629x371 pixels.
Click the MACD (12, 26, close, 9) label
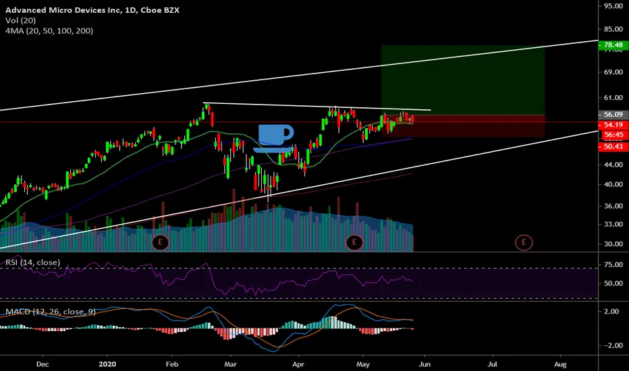pyautogui.click(x=51, y=312)
